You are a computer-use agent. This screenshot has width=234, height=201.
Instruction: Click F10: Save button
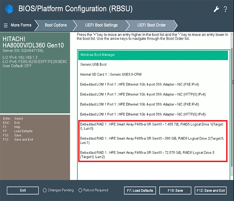click(175, 191)
